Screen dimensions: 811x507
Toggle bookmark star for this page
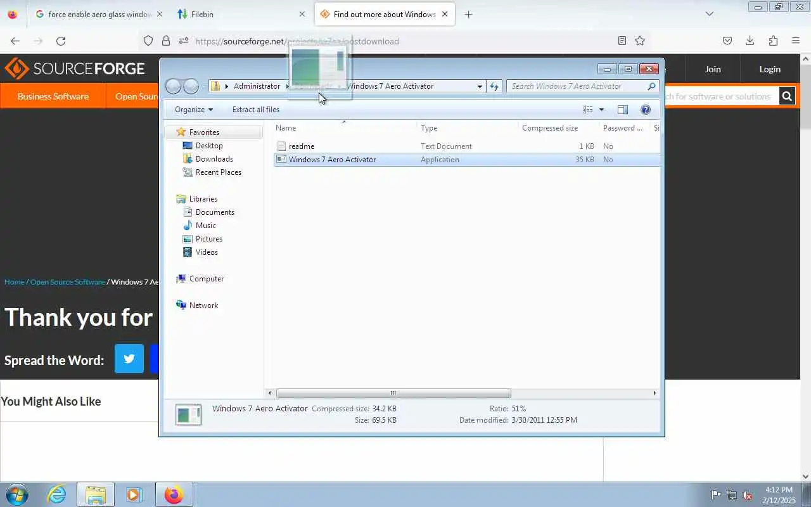point(640,41)
